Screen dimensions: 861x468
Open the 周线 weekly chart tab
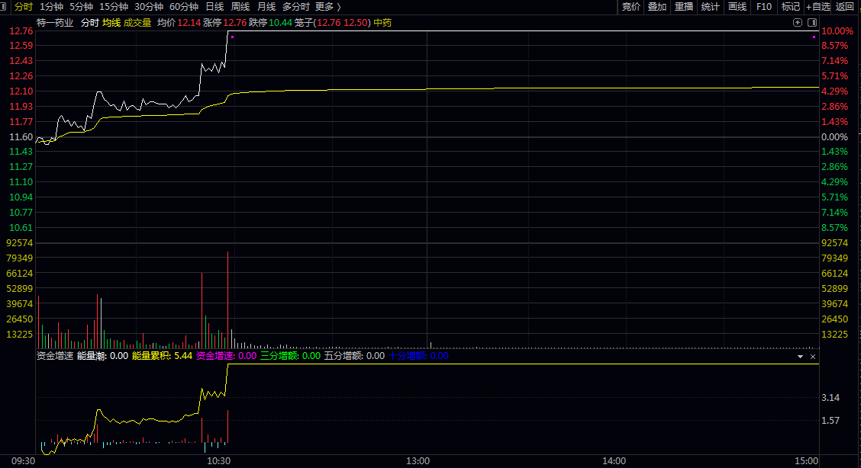[x=240, y=7]
